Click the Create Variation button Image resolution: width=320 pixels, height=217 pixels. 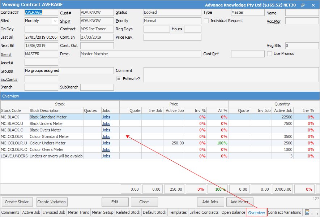(x=51, y=202)
